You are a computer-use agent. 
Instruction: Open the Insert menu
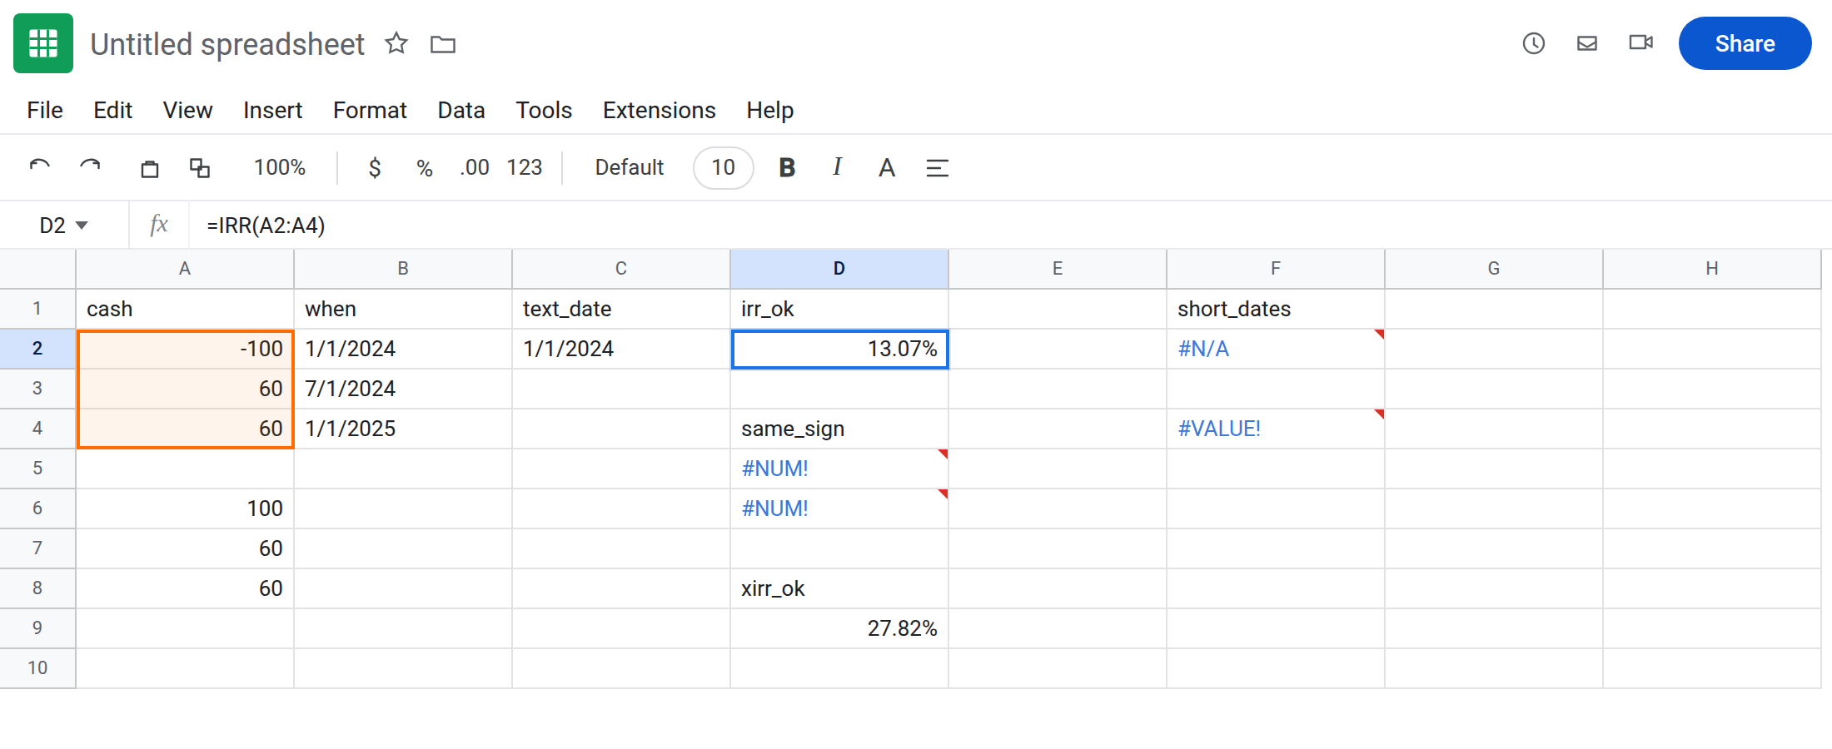click(272, 110)
